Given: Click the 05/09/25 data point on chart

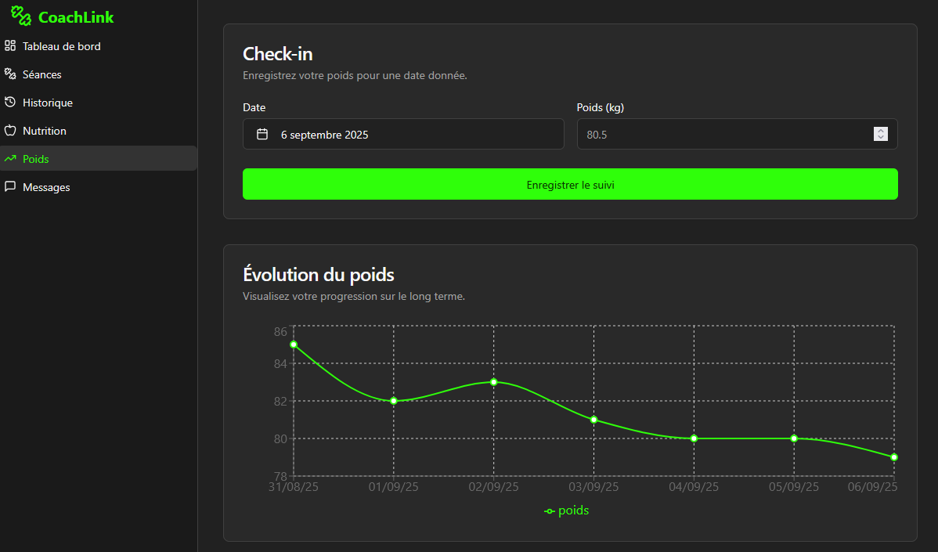Looking at the screenshot, I should tap(795, 438).
